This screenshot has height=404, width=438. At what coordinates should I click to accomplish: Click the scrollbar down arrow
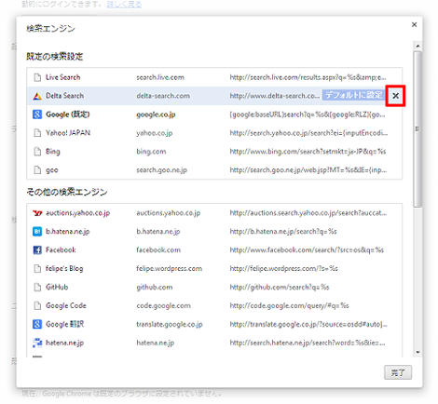tap(417, 352)
